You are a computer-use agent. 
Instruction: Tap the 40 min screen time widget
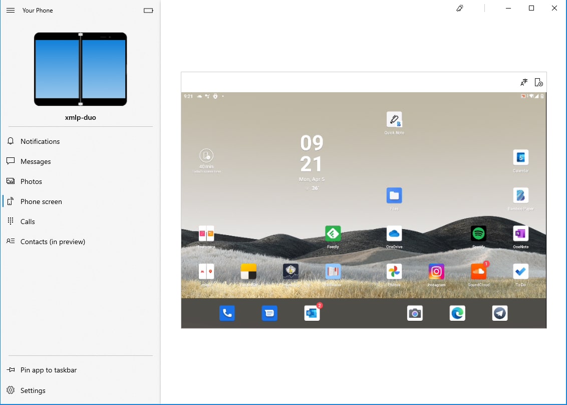tap(206, 161)
